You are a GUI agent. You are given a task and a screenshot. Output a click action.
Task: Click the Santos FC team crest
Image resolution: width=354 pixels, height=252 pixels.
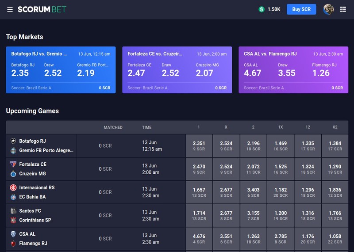point(13,211)
